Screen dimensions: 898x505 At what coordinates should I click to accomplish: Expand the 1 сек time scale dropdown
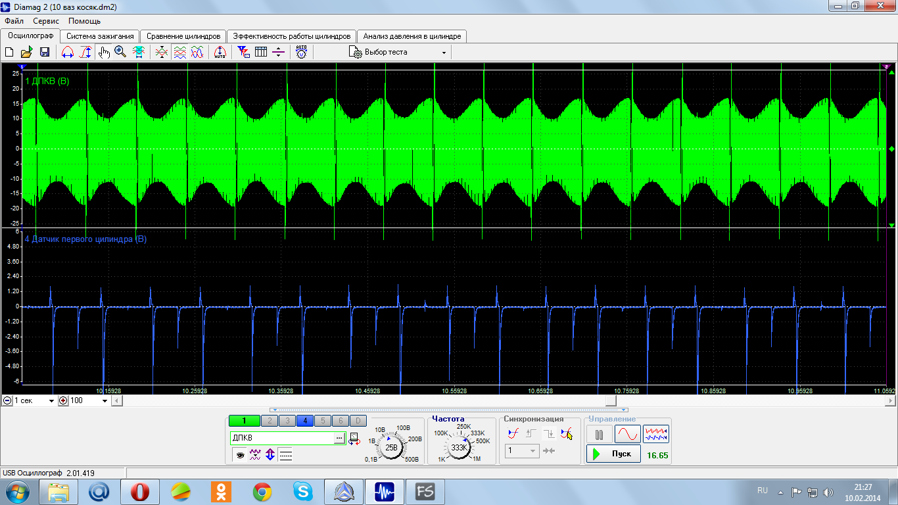(x=51, y=400)
